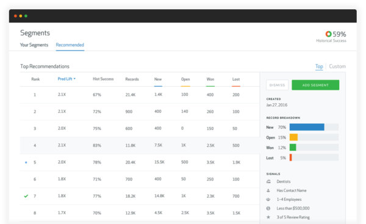The height and width of the screenshot is (224, 366).
Task: Click the 1-4 Employees group icon
Action: pos(268,199)
